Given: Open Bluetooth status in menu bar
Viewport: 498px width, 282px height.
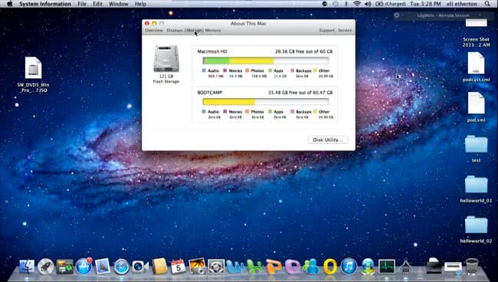Looking at the screenshot, I should click(x=346, y=4).
